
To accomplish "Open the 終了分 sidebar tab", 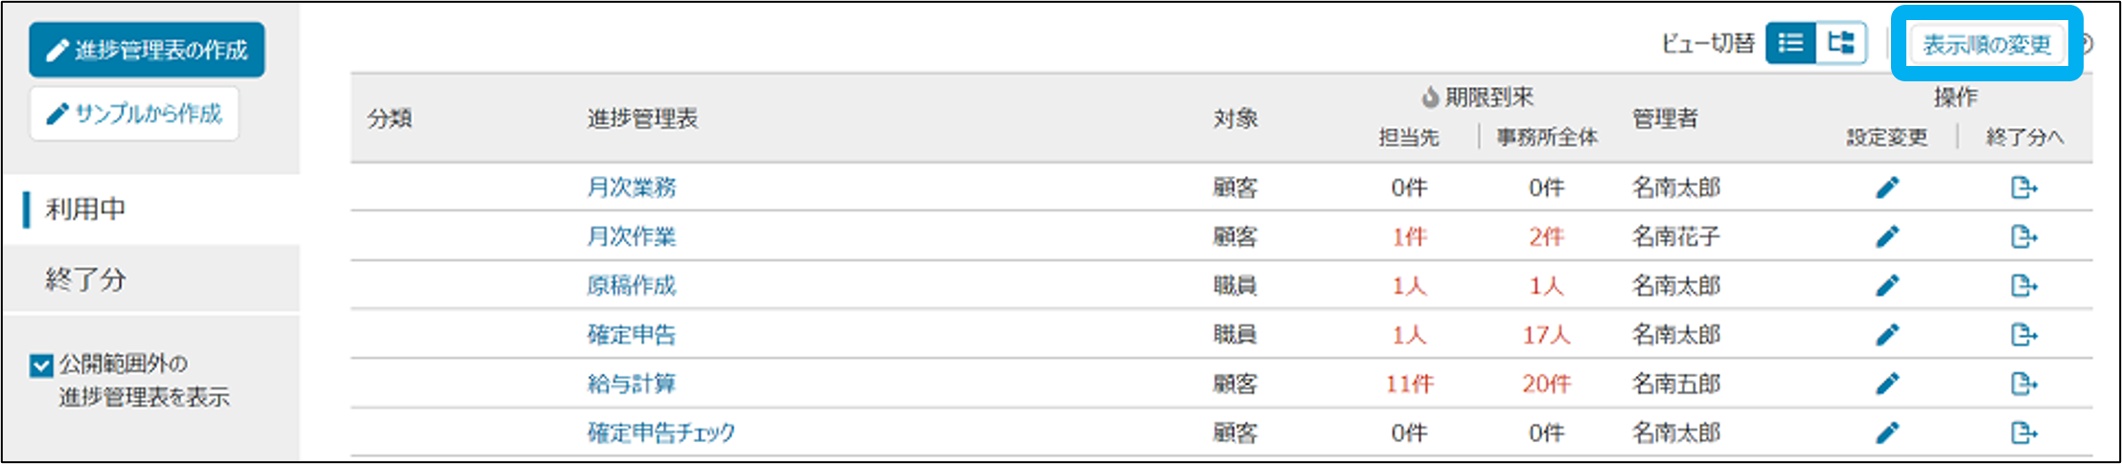I will click(x=85, y=279).
